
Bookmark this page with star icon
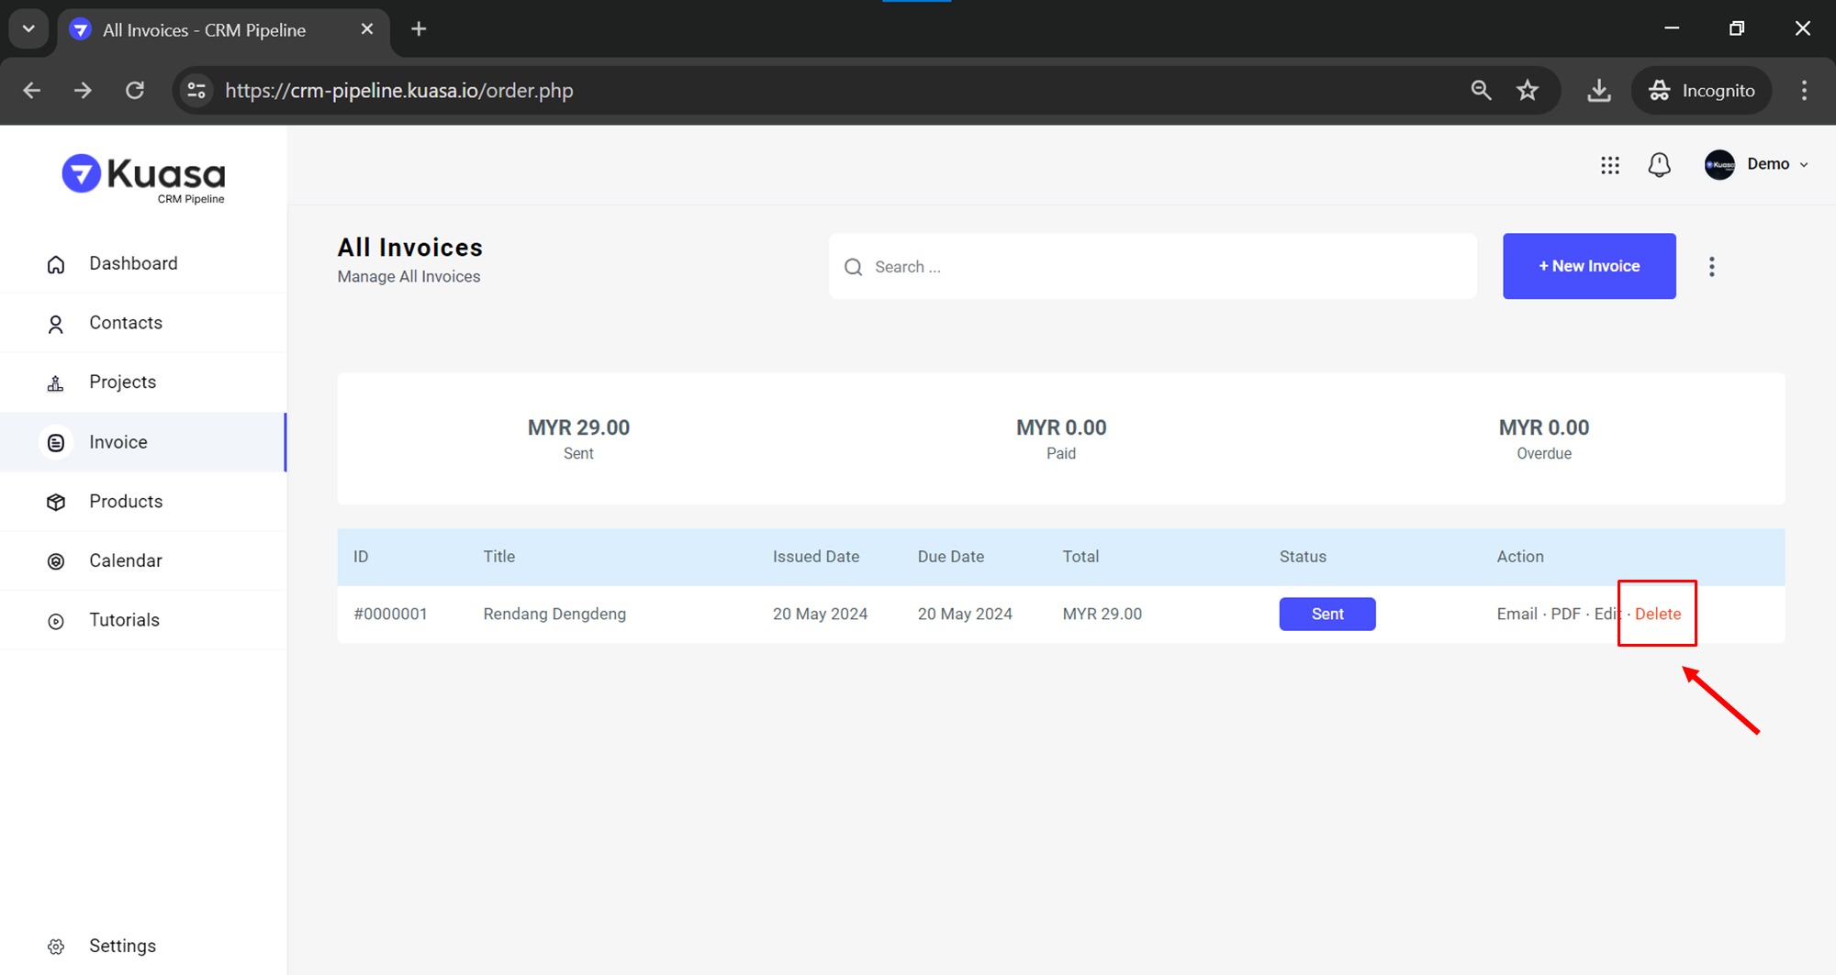pyautogui.click(x=1527, y=91)
